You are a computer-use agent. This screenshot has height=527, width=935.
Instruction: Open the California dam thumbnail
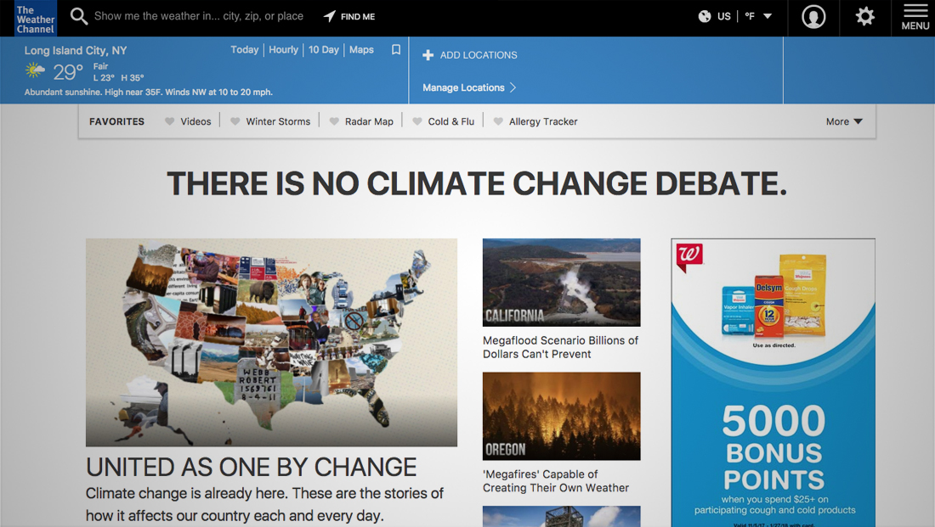pyautogui.click(x=562, y=283)
